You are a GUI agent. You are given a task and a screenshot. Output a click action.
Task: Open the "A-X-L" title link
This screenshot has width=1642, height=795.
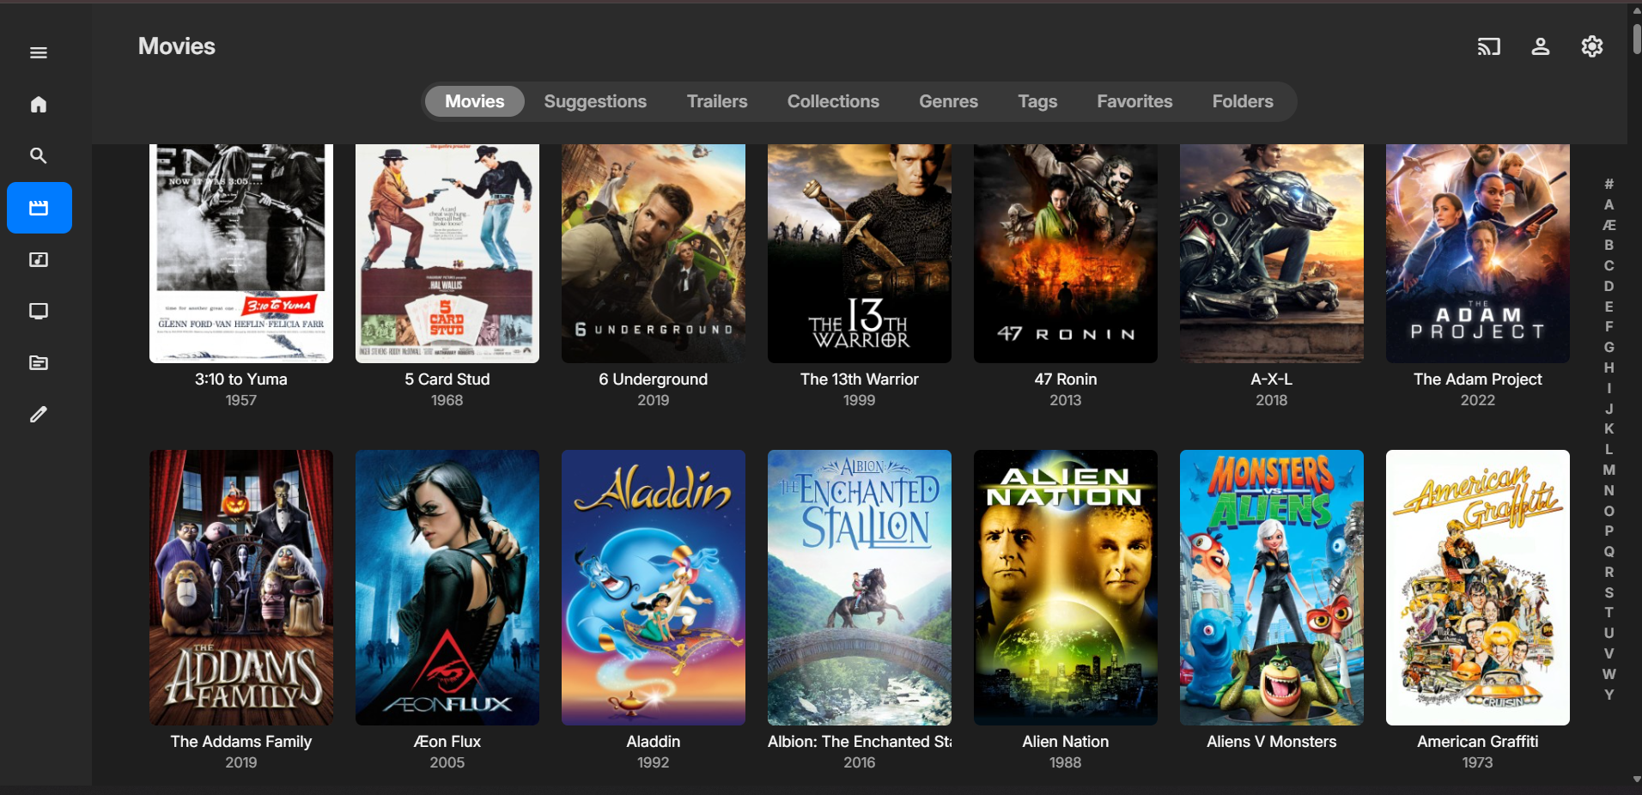pos(1272,379)
